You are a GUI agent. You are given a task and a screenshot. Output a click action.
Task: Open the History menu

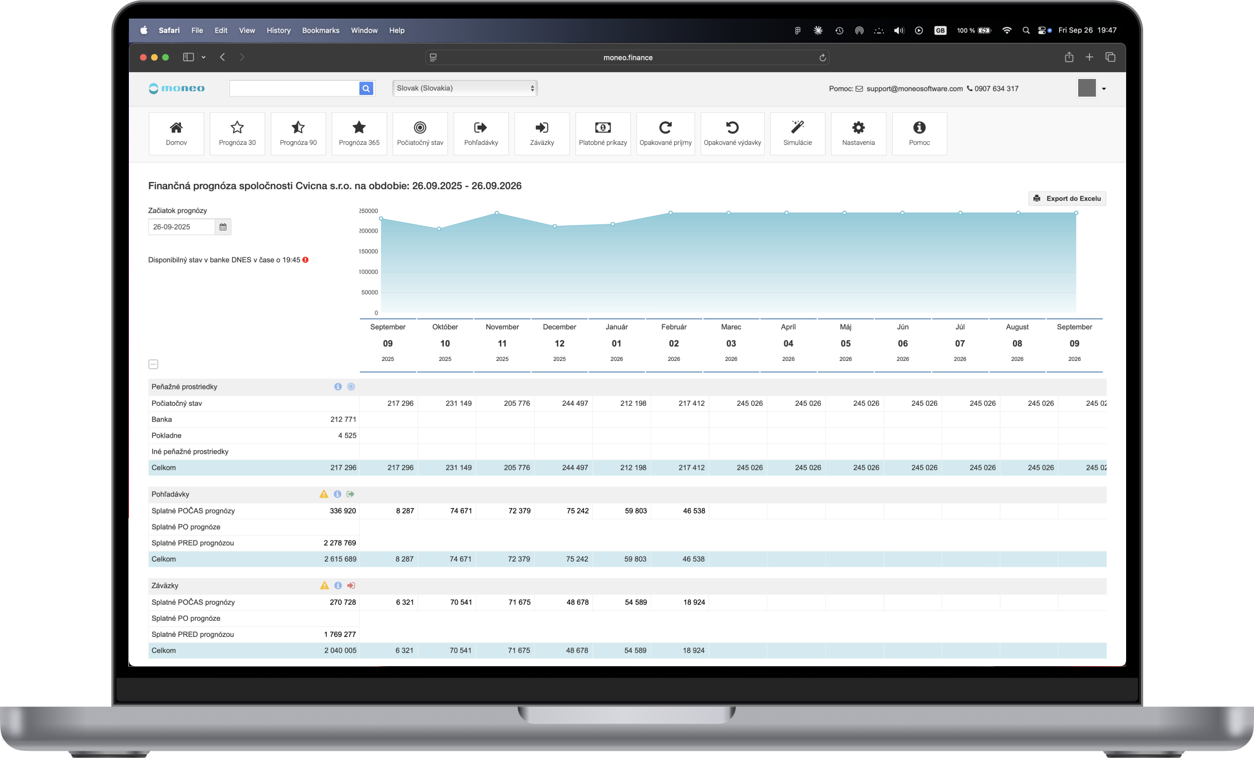pos(278,30)
